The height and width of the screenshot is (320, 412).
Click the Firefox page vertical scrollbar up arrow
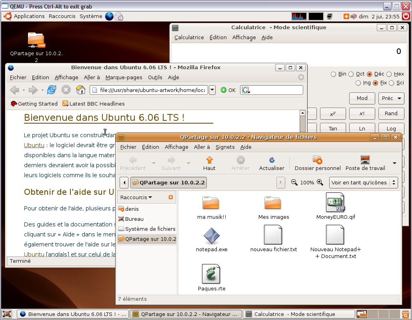point(302,113)
